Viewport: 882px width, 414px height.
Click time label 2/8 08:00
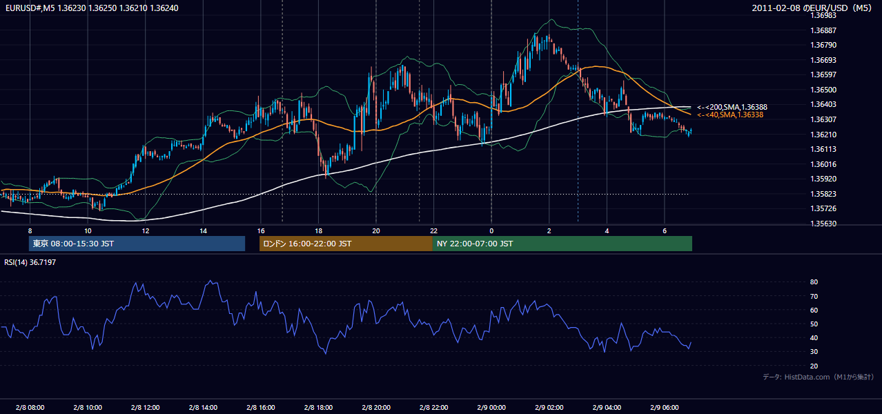pos(30,407)
